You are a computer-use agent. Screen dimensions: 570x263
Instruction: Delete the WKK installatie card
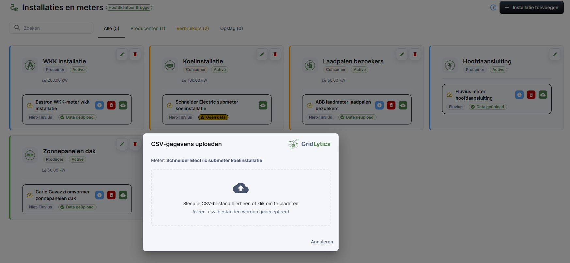tap(135, 54)
